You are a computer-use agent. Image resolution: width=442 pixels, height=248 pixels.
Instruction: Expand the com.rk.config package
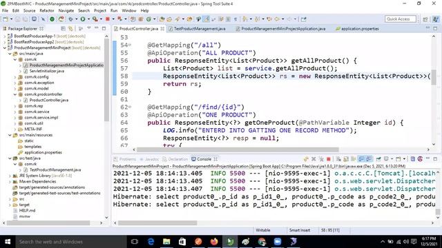[x=15, y=76]
